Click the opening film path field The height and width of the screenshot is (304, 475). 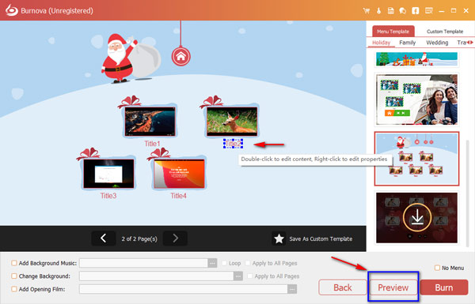(184, 289)
